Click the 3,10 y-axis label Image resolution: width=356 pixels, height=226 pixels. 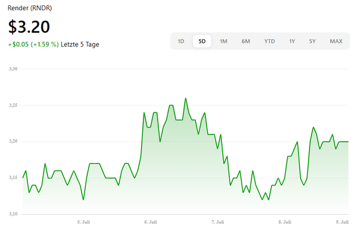[13, 214]
